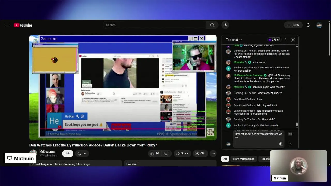
Task: Click McKenzie Carter Cameron chat author name
Action: tap(248, 75)
